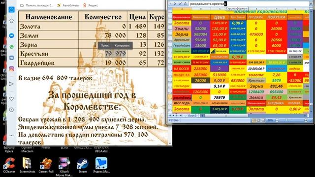Click the Excel formula bar text field
315x177 pixels.
[x=249, y=3]
